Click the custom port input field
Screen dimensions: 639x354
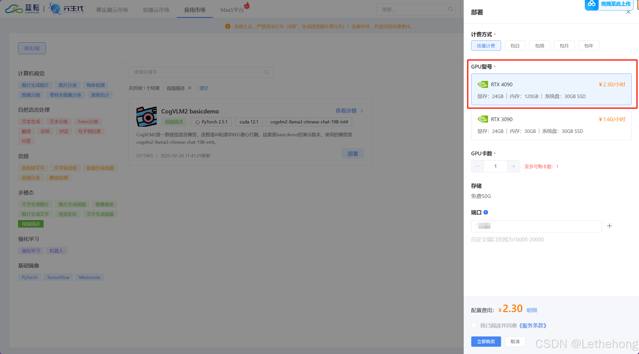[x=536, y=226]
